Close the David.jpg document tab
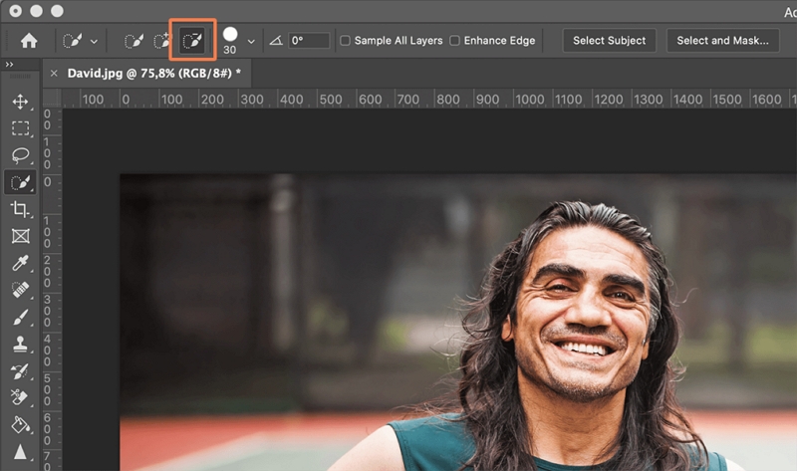 (x=53, y=74)
